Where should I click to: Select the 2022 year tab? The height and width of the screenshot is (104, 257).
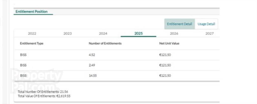coord(32,33)
